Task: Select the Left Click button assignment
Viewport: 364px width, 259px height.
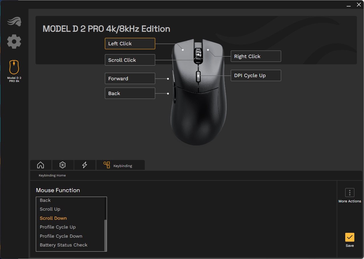Action: coord(130,44)
